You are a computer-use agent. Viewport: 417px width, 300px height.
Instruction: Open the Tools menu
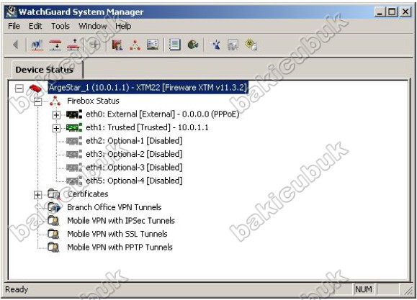[x=60, y=26]
